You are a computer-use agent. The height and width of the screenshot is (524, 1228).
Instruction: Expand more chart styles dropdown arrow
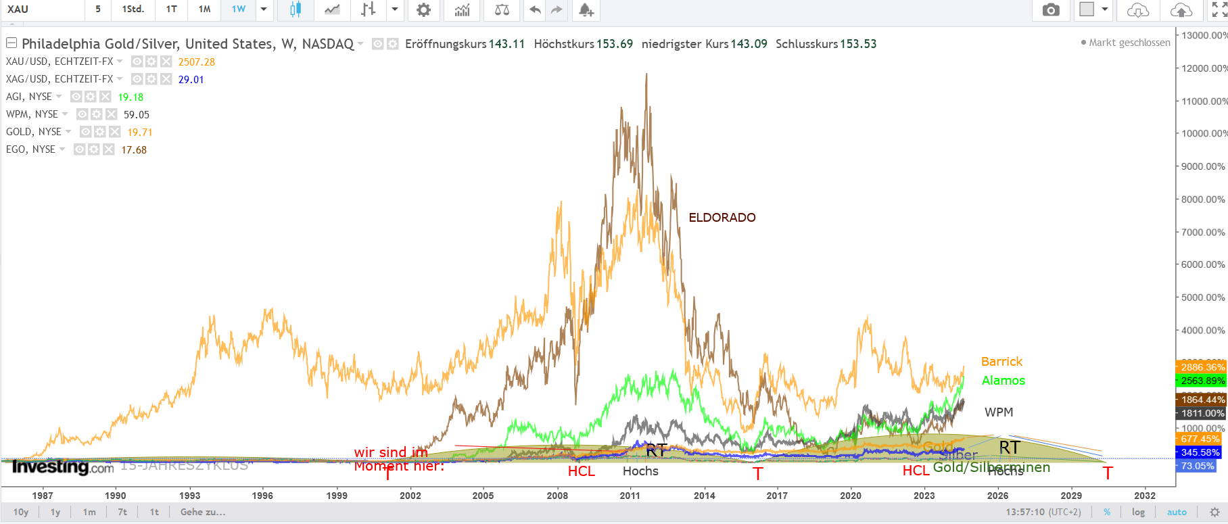click(x=395, y=9)
